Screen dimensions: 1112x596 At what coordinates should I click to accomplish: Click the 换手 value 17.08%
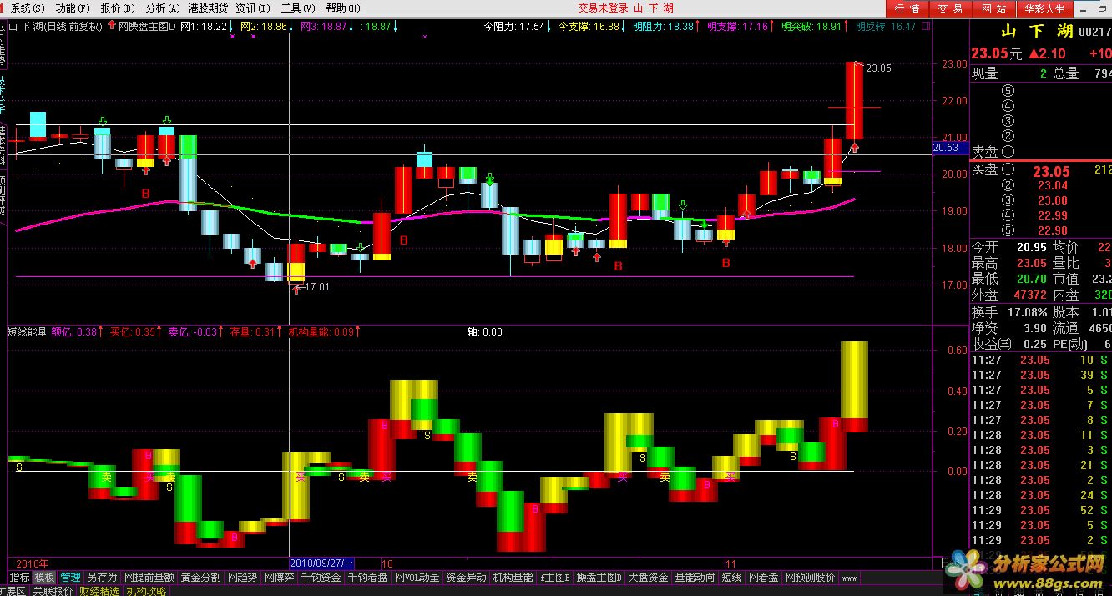(1027, 312)
